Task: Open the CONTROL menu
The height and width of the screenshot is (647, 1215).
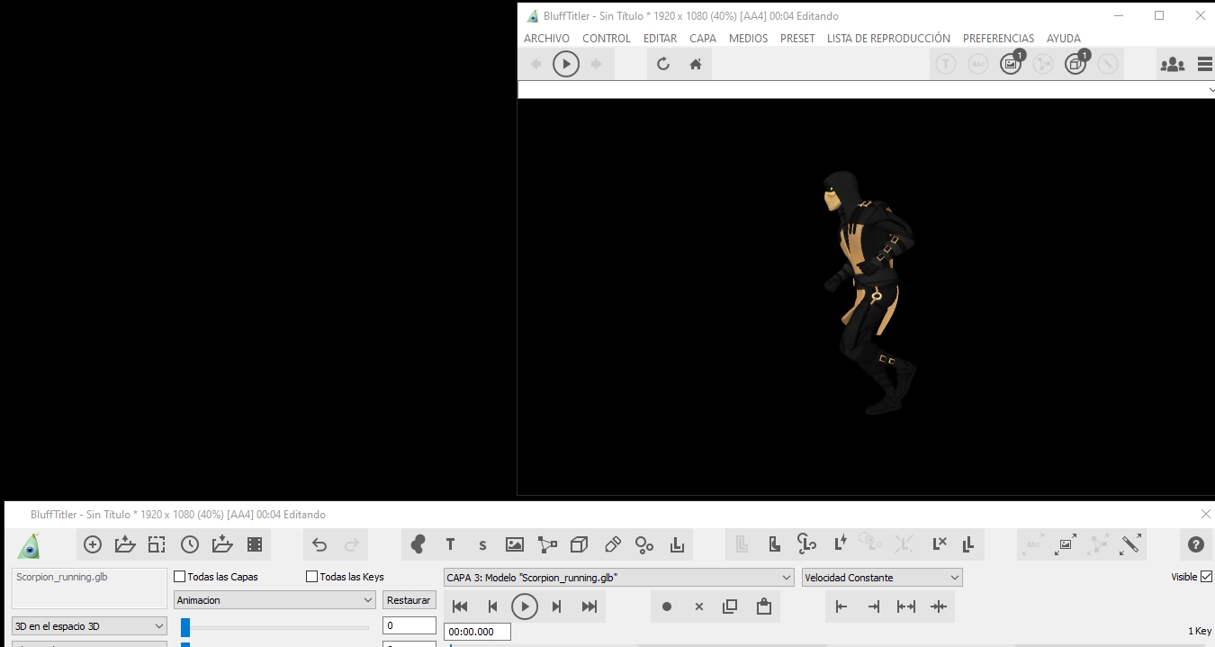Action: [x=607, y=39]
